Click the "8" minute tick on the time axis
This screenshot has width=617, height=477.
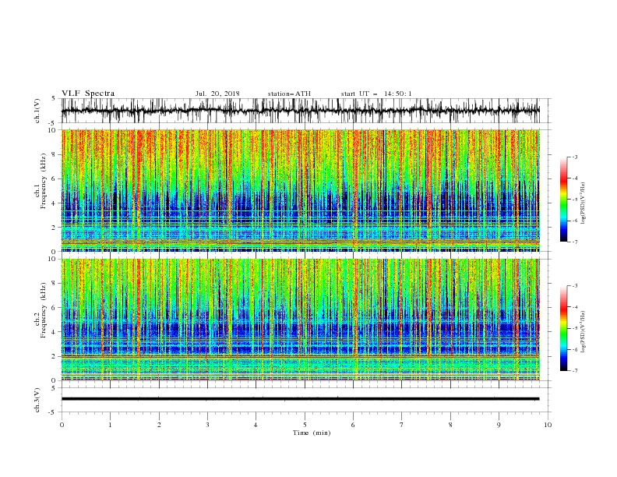450,425
